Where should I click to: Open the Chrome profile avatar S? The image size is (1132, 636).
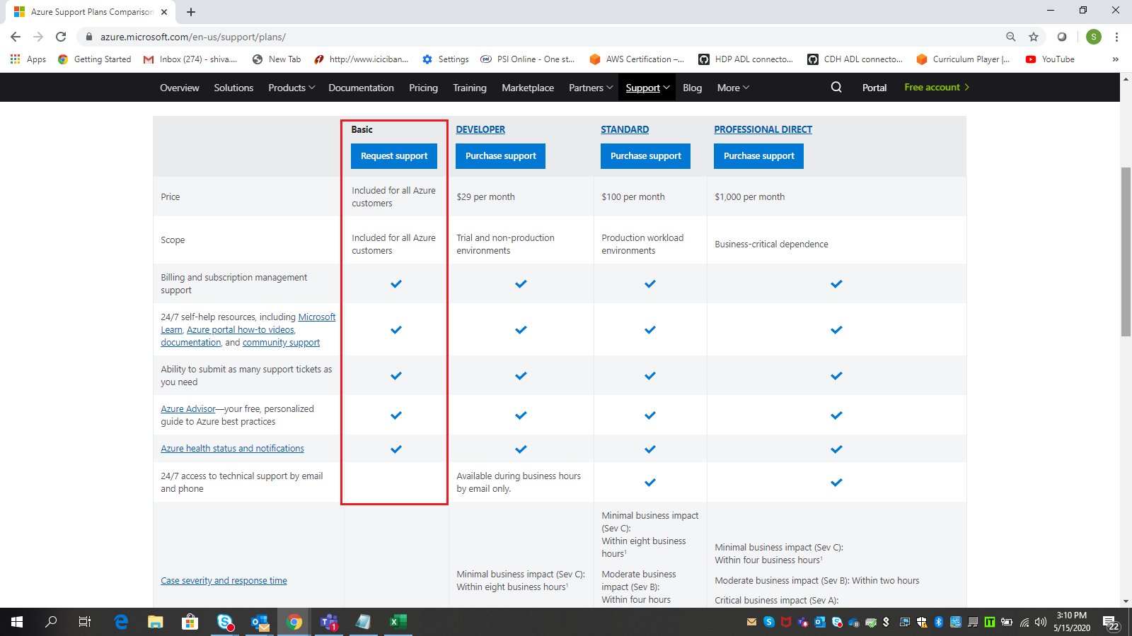tap(1094, 37)
